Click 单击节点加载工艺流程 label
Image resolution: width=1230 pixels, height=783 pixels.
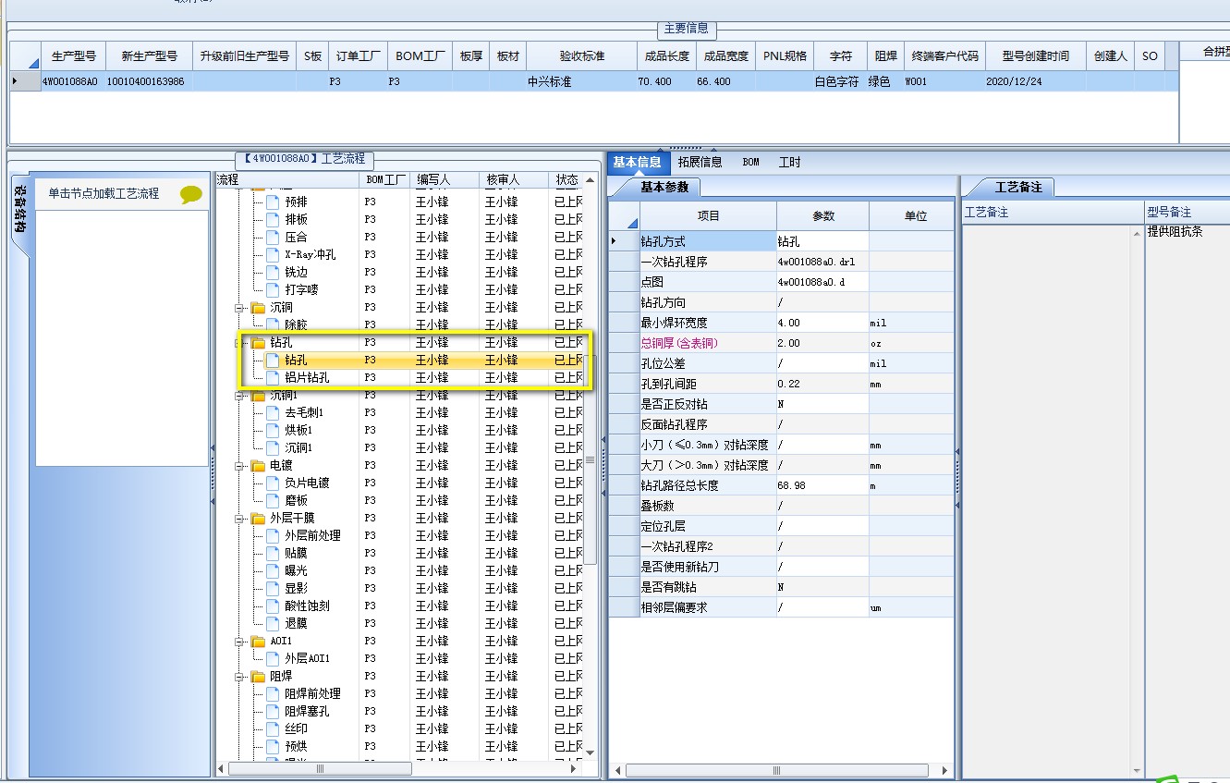pyautogui.click(x=104, y=193)
